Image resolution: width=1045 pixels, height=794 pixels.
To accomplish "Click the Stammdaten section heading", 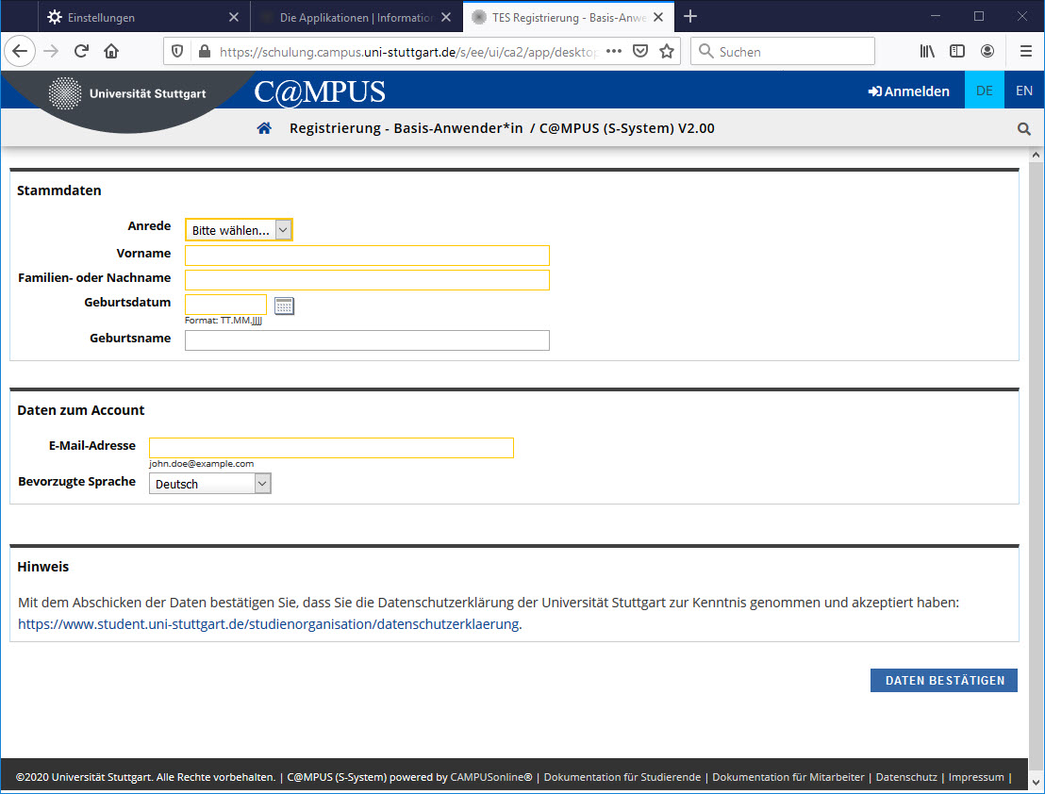I will pos(59,190).
